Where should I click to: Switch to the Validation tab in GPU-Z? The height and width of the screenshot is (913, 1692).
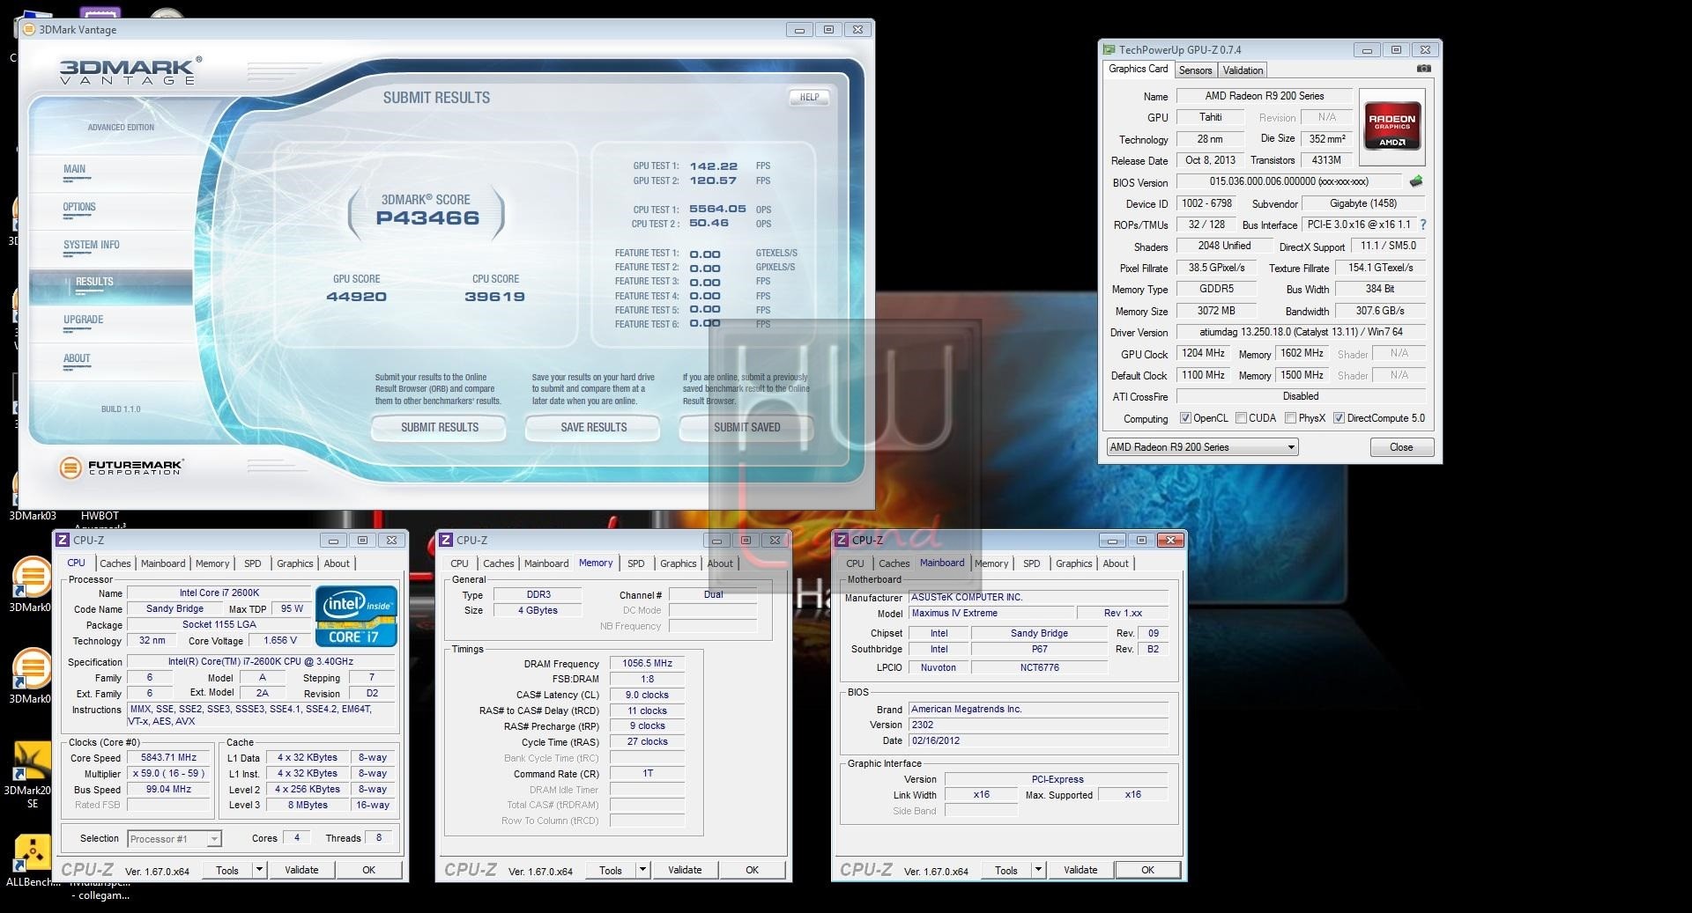(1243, 70)
